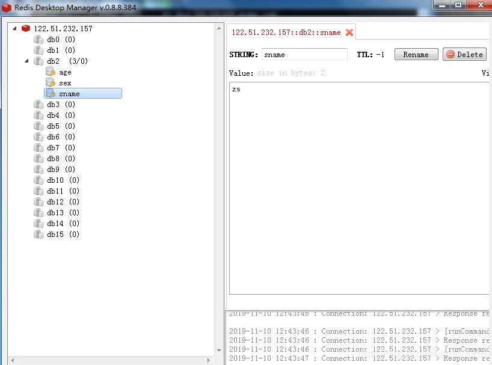Click the database icon next to db9
This screenshot has height=365, width=492.
tap(38, 170)
